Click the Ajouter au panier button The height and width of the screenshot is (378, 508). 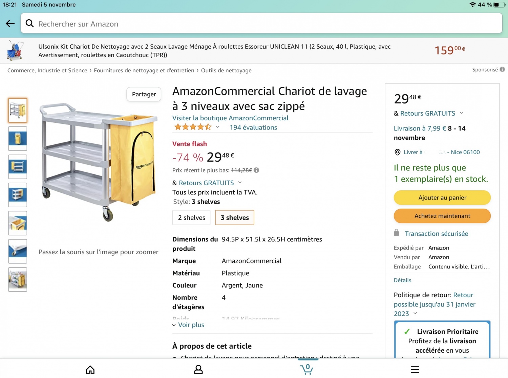(x=442, y=197)
